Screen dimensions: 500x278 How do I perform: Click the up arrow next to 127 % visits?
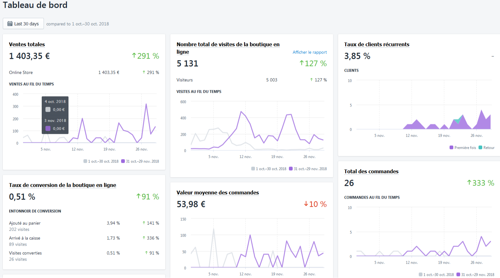tap(302, 63)
